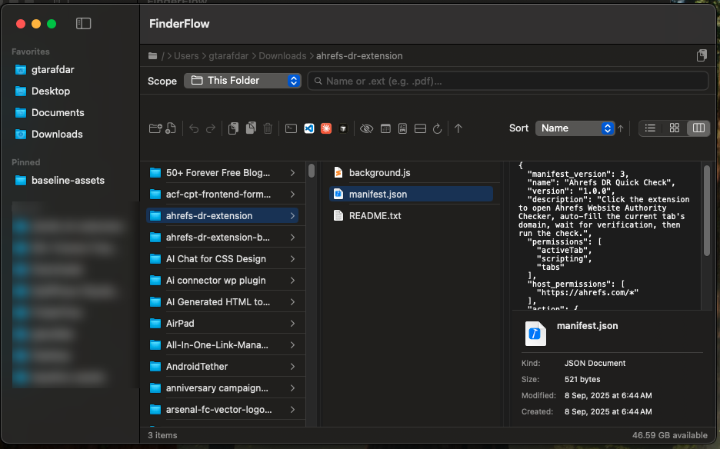
Task: Copy path icon at breadcrumb right
Action: coord(702,55)
